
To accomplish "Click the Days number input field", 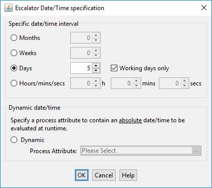I will [x=81, y=68].
